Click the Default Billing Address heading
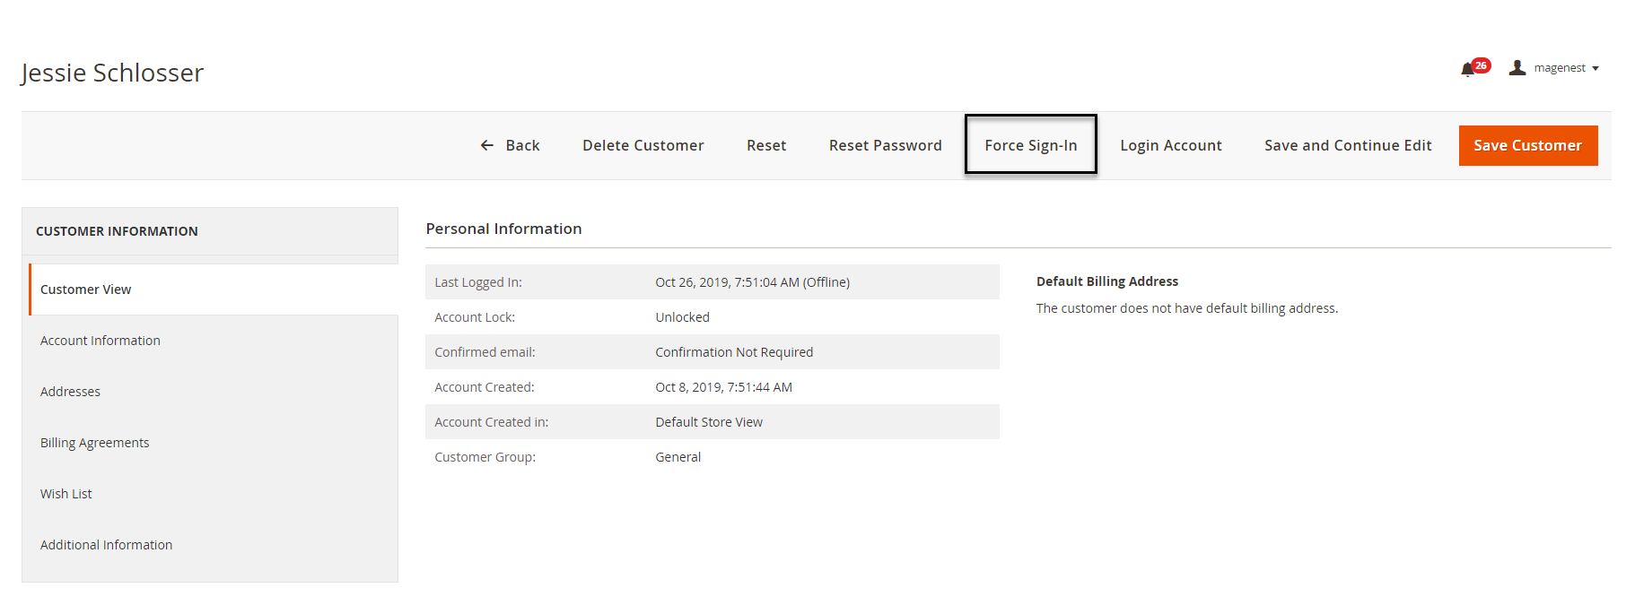 (x=1106, y=281)
